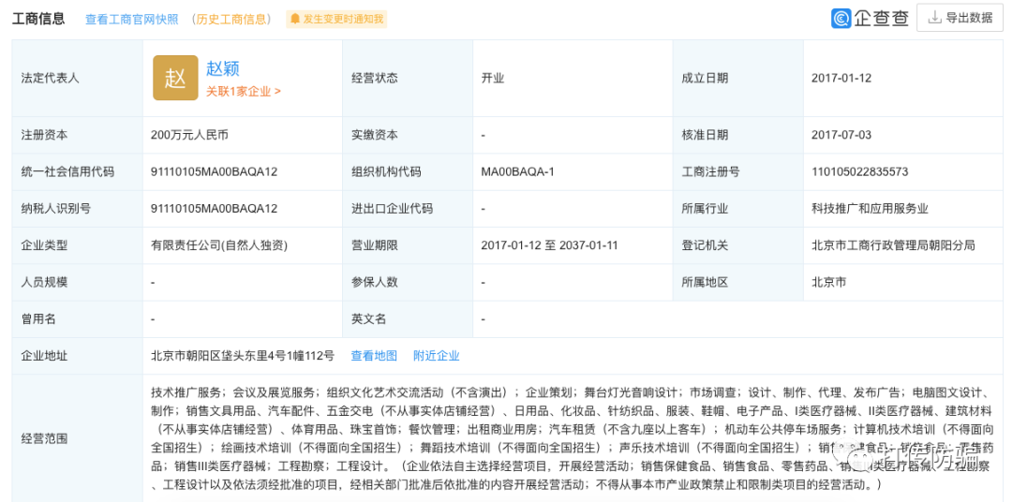View 附近企业 nearby companies
1012x502 pixels.
click(436, 356)
